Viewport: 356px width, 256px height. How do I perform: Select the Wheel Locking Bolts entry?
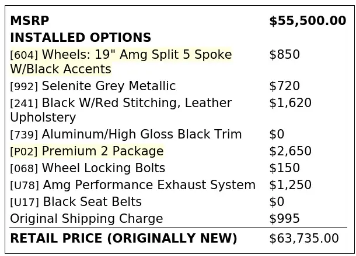(88, 168)
